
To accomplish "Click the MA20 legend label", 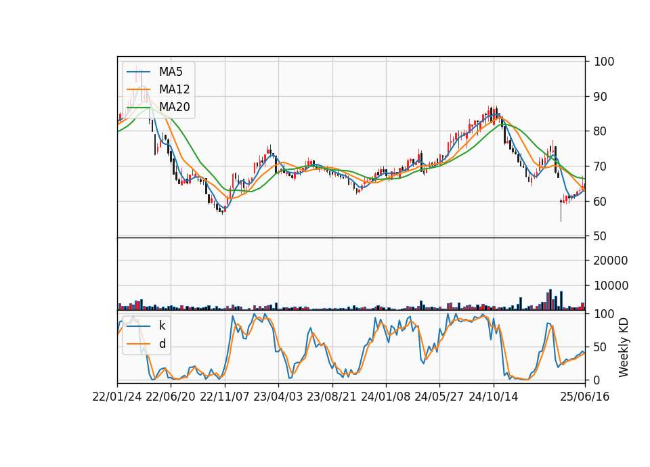I will [x=174, y=107].
